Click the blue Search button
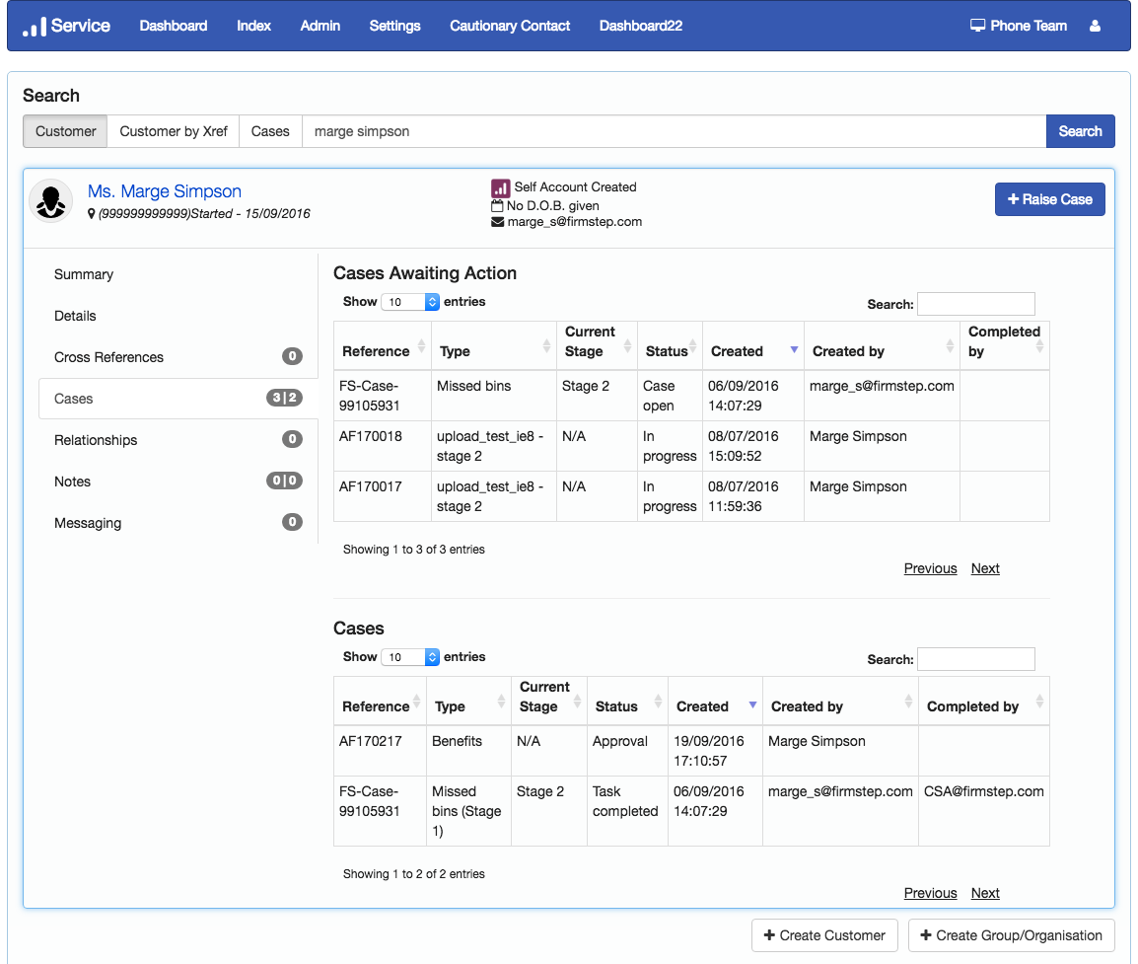This screenshot has height=964, width=1138. pyautogui.click(x=1080, y=131)
